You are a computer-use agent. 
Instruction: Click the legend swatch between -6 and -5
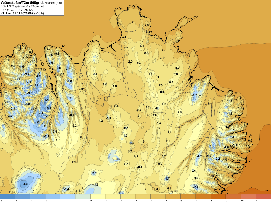pos(8,197)
